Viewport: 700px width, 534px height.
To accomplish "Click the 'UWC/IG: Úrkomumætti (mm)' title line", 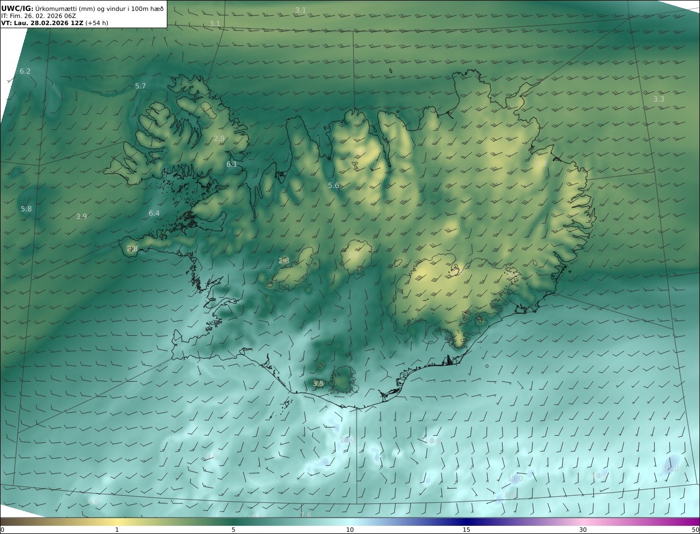I will (83, 9).
